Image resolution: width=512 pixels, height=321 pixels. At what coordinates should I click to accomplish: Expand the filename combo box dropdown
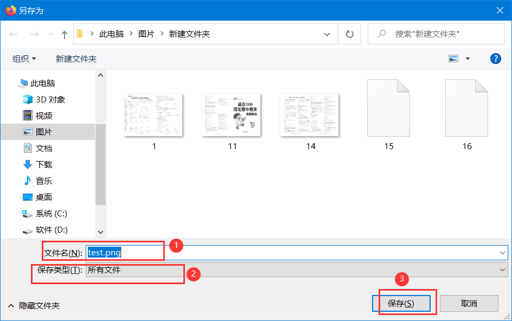(502, 252)
